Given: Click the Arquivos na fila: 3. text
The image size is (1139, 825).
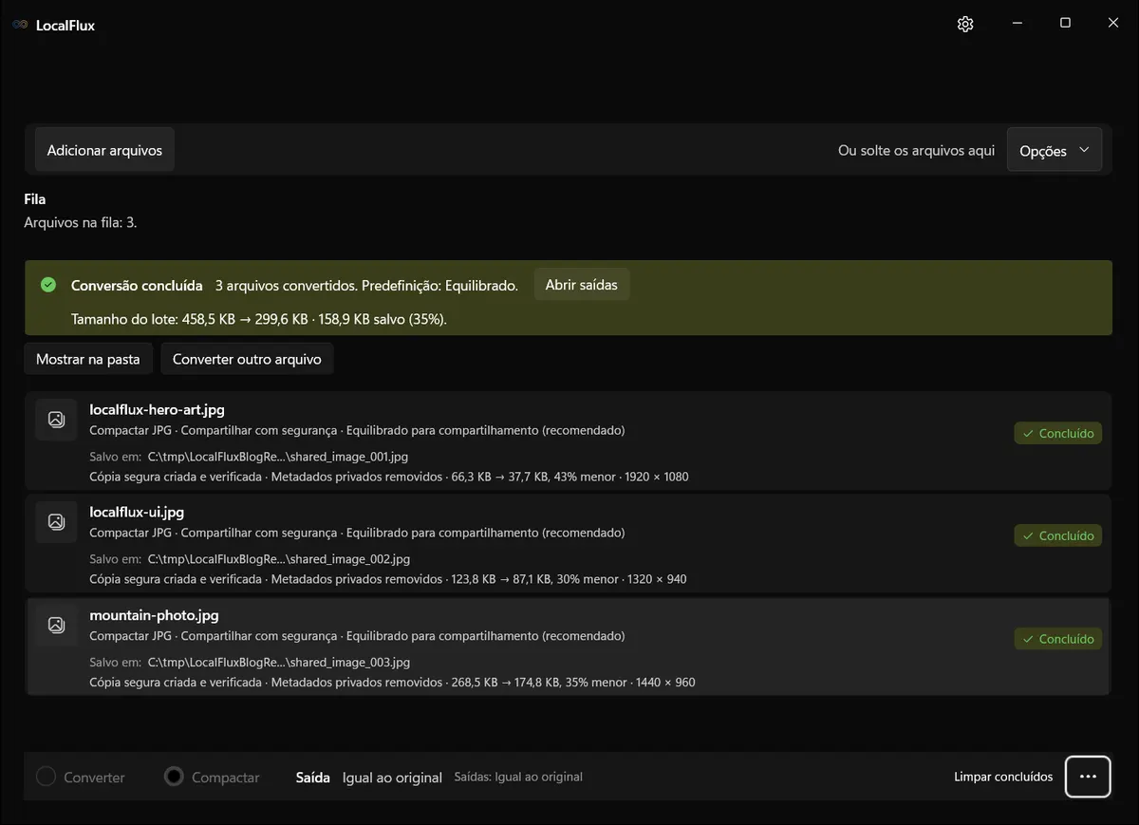Looking at the screenshot, I should [x=81, y=223].
